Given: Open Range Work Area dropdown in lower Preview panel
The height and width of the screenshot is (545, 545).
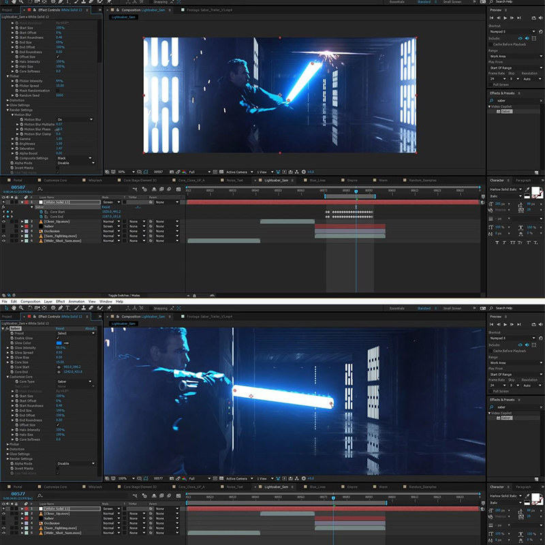Looking at the screenshot, I should (x=516, y=363).
